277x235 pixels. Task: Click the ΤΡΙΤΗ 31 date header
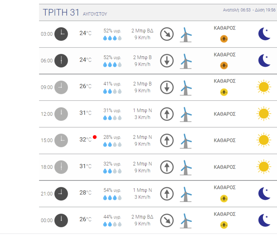point(61,13)
